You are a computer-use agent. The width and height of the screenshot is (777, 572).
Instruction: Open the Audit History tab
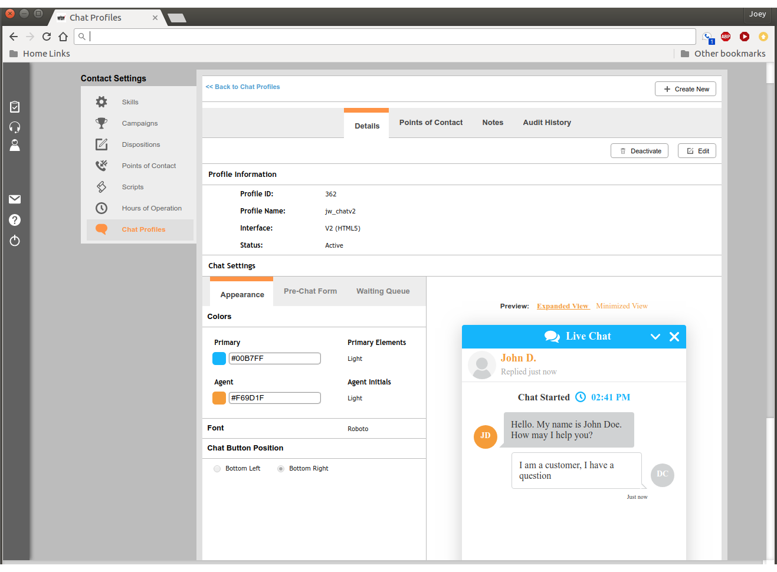[x=546, y=122]
